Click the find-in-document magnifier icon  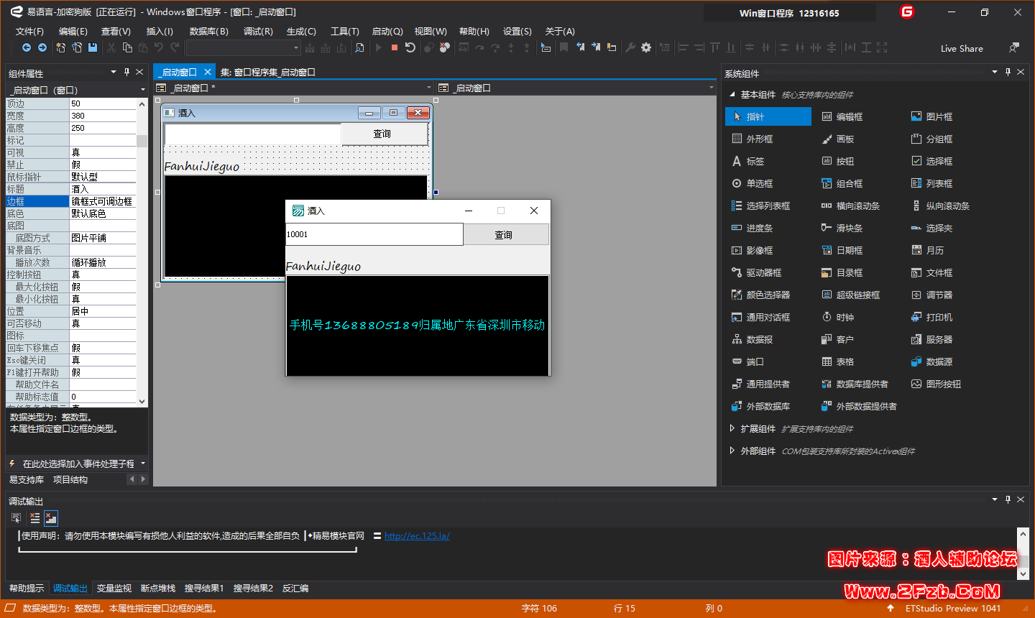359,47
